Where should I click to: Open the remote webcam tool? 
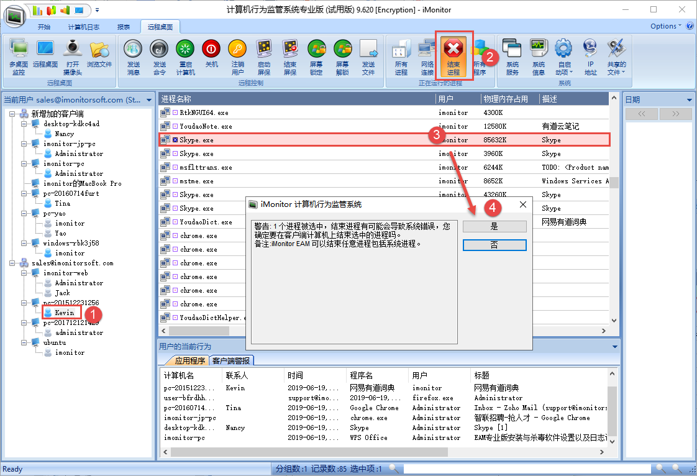tap(73, 57)
